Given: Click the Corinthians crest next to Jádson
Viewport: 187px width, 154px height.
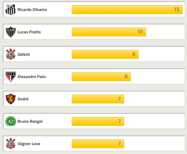Looking at the screenshot, I should (x=11, y=54).
